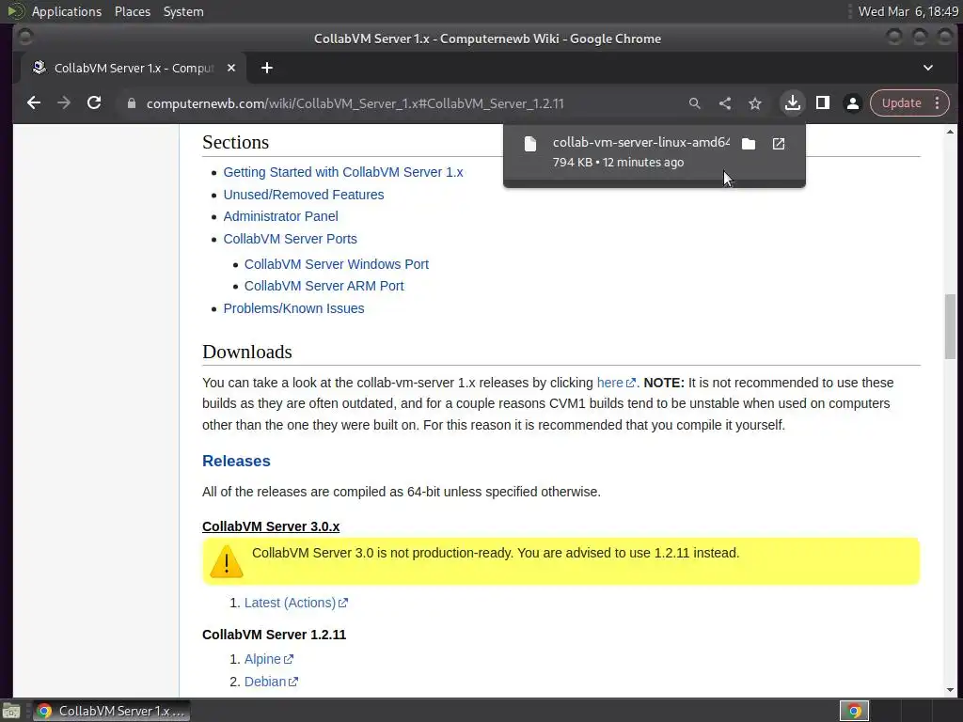View site info via the lock icon
This screenshot has width=963, height=722.
[x=131, y=103]
